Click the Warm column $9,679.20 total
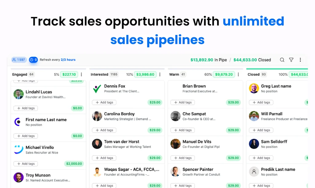 (x=223, y=75)
